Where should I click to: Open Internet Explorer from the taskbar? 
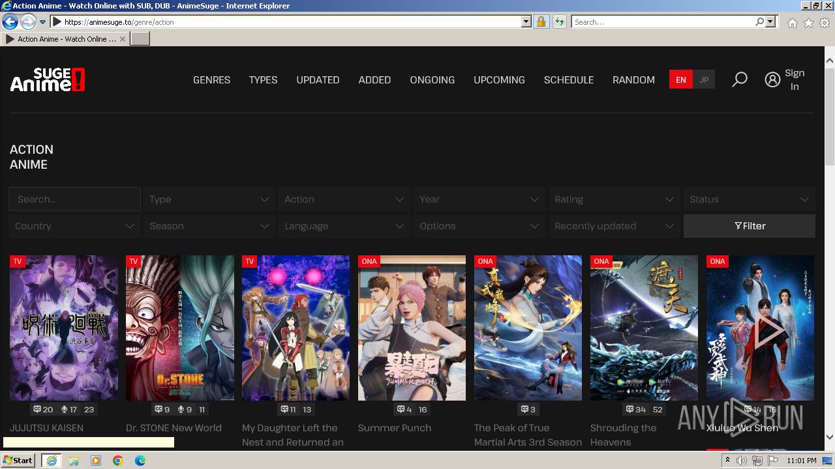[x=51, y=461]
